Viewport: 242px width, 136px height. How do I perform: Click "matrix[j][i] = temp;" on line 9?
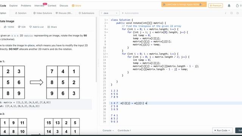point(146,45)
